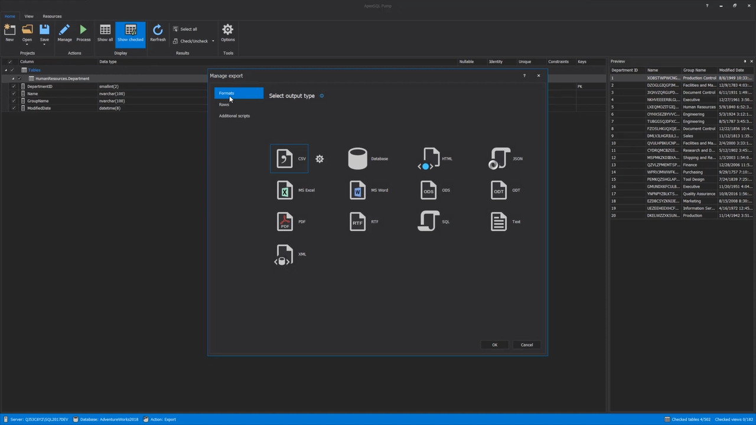Click Select all in Results group
The width and height of the screenshot is (756, 425).
click(x=188, y=29)
